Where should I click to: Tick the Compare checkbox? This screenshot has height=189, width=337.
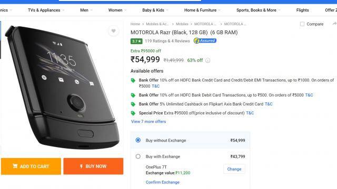coord(302,24)
